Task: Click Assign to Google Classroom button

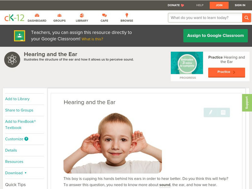Action: 215,36
